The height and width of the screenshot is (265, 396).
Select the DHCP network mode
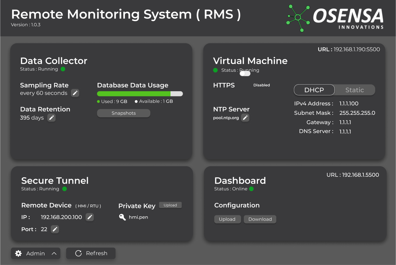coord(314,90)
